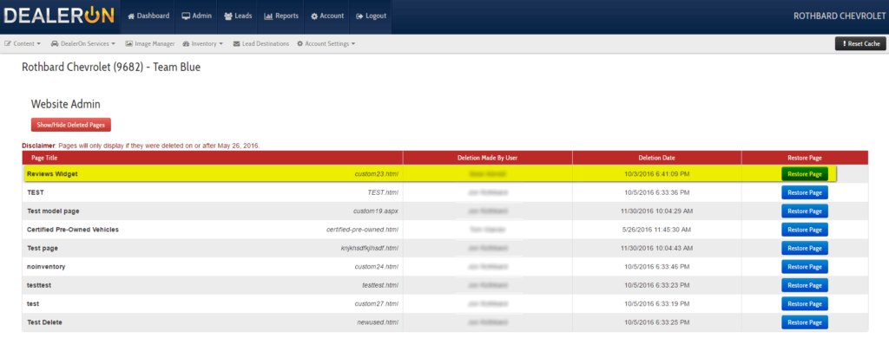Click the Test Delete page title
Screen dimensions: 889x344
[44, 322]
